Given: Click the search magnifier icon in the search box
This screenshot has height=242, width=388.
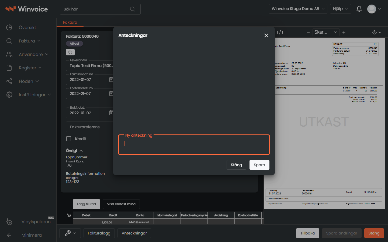Looking at the screenshot, I should point(132,9).
